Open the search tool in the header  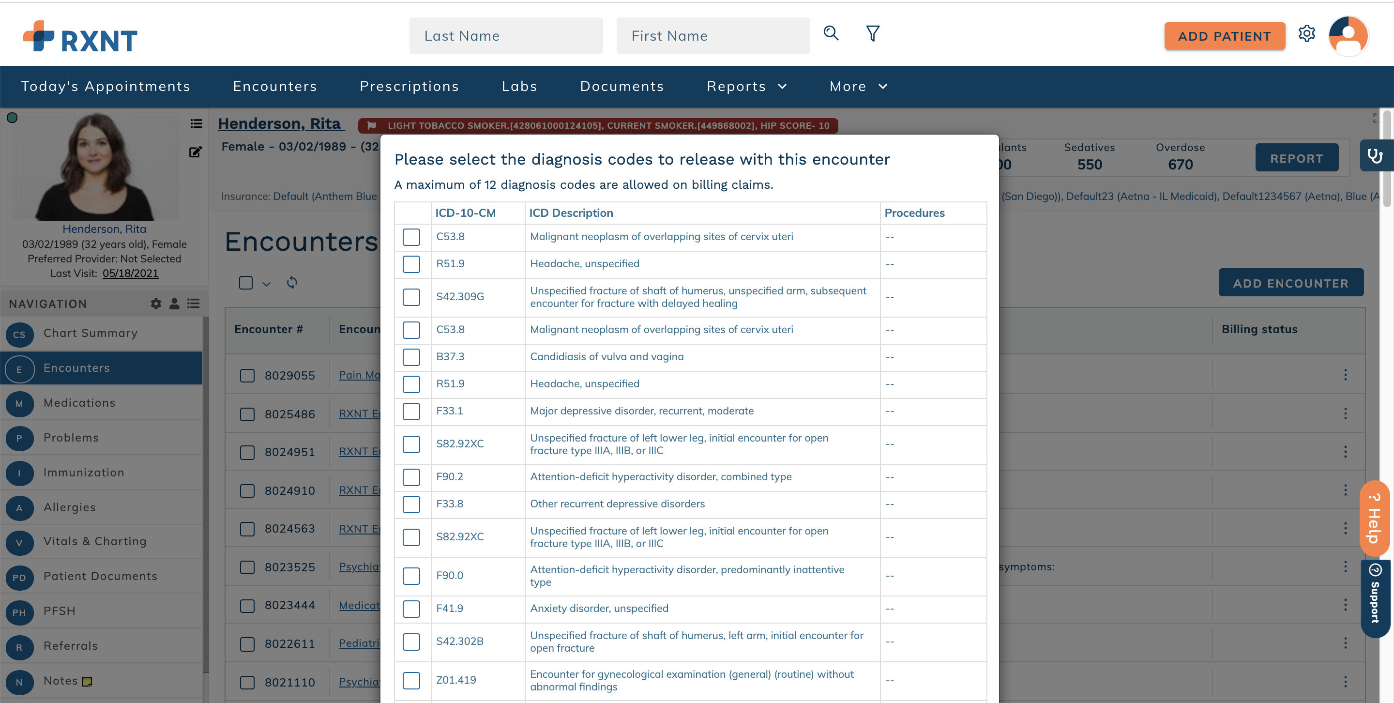pyautogui.click(x=831, y=33)
